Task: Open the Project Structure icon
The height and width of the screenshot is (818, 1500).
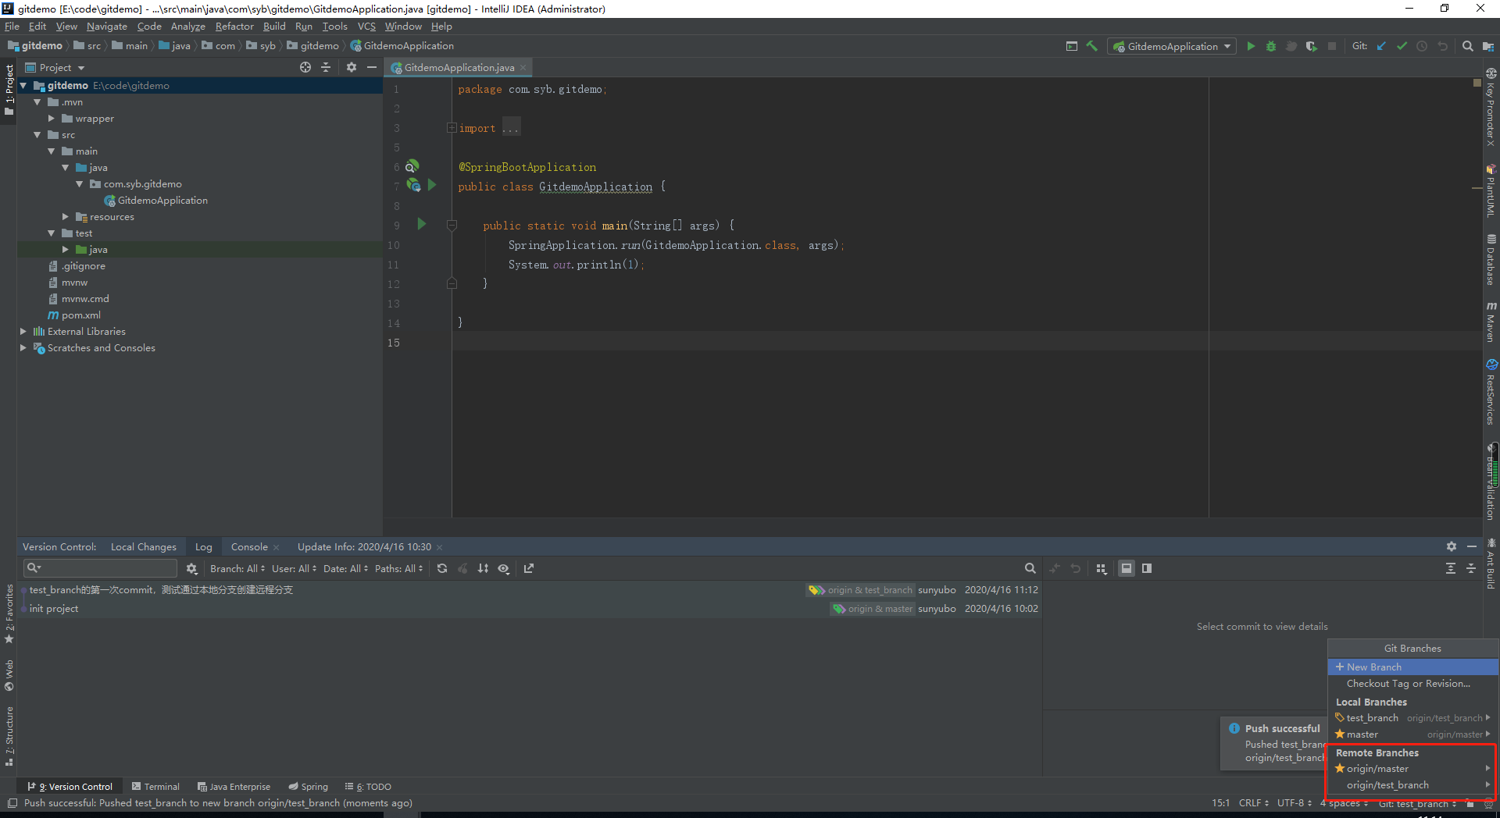Action: (1487, 46)
